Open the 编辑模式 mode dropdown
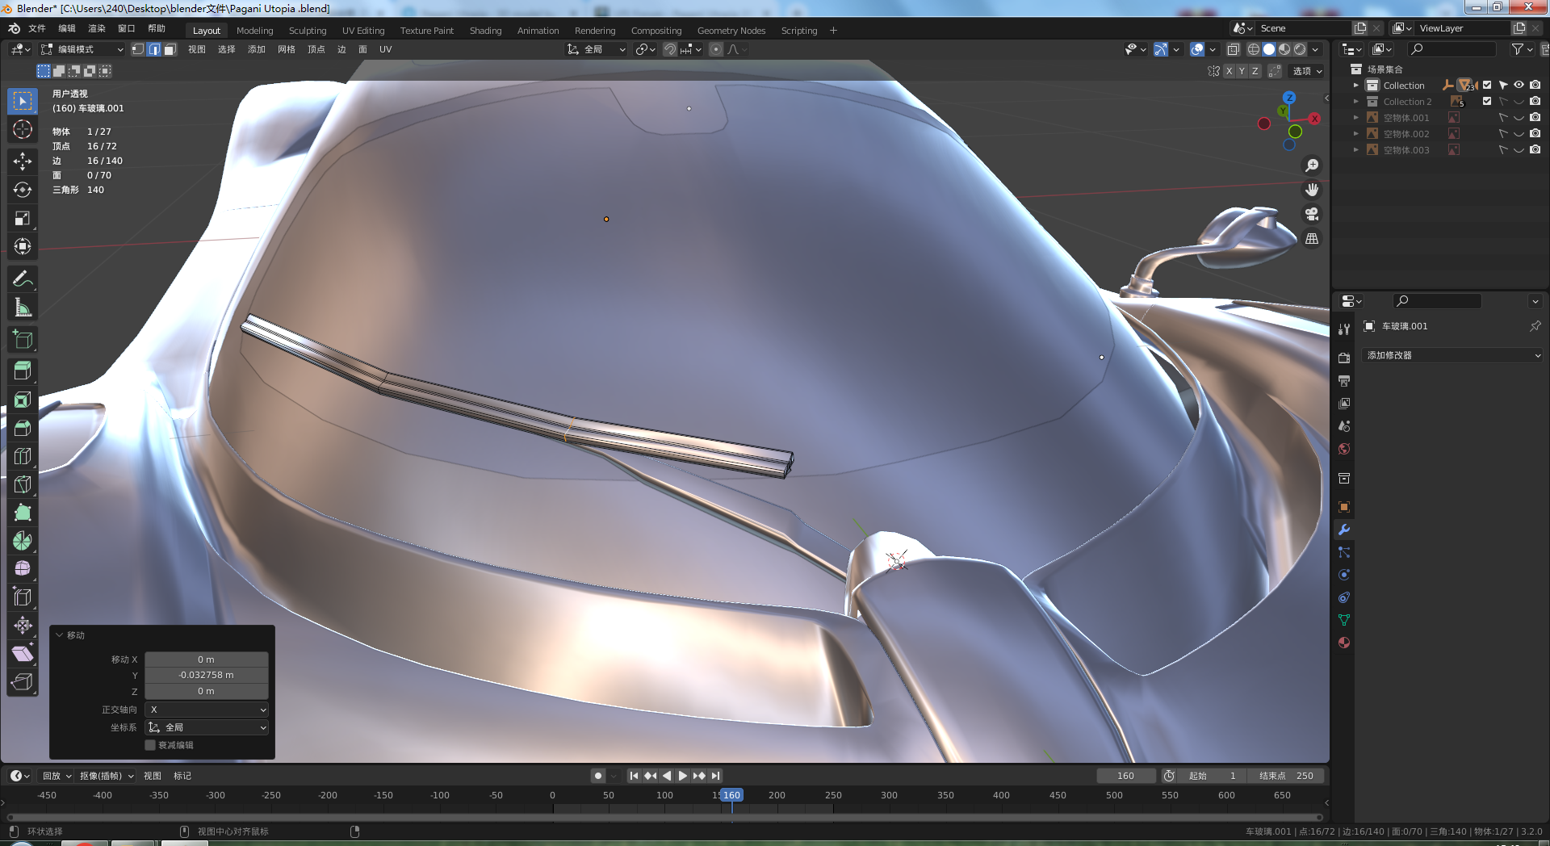 click(x=83, y=49)
